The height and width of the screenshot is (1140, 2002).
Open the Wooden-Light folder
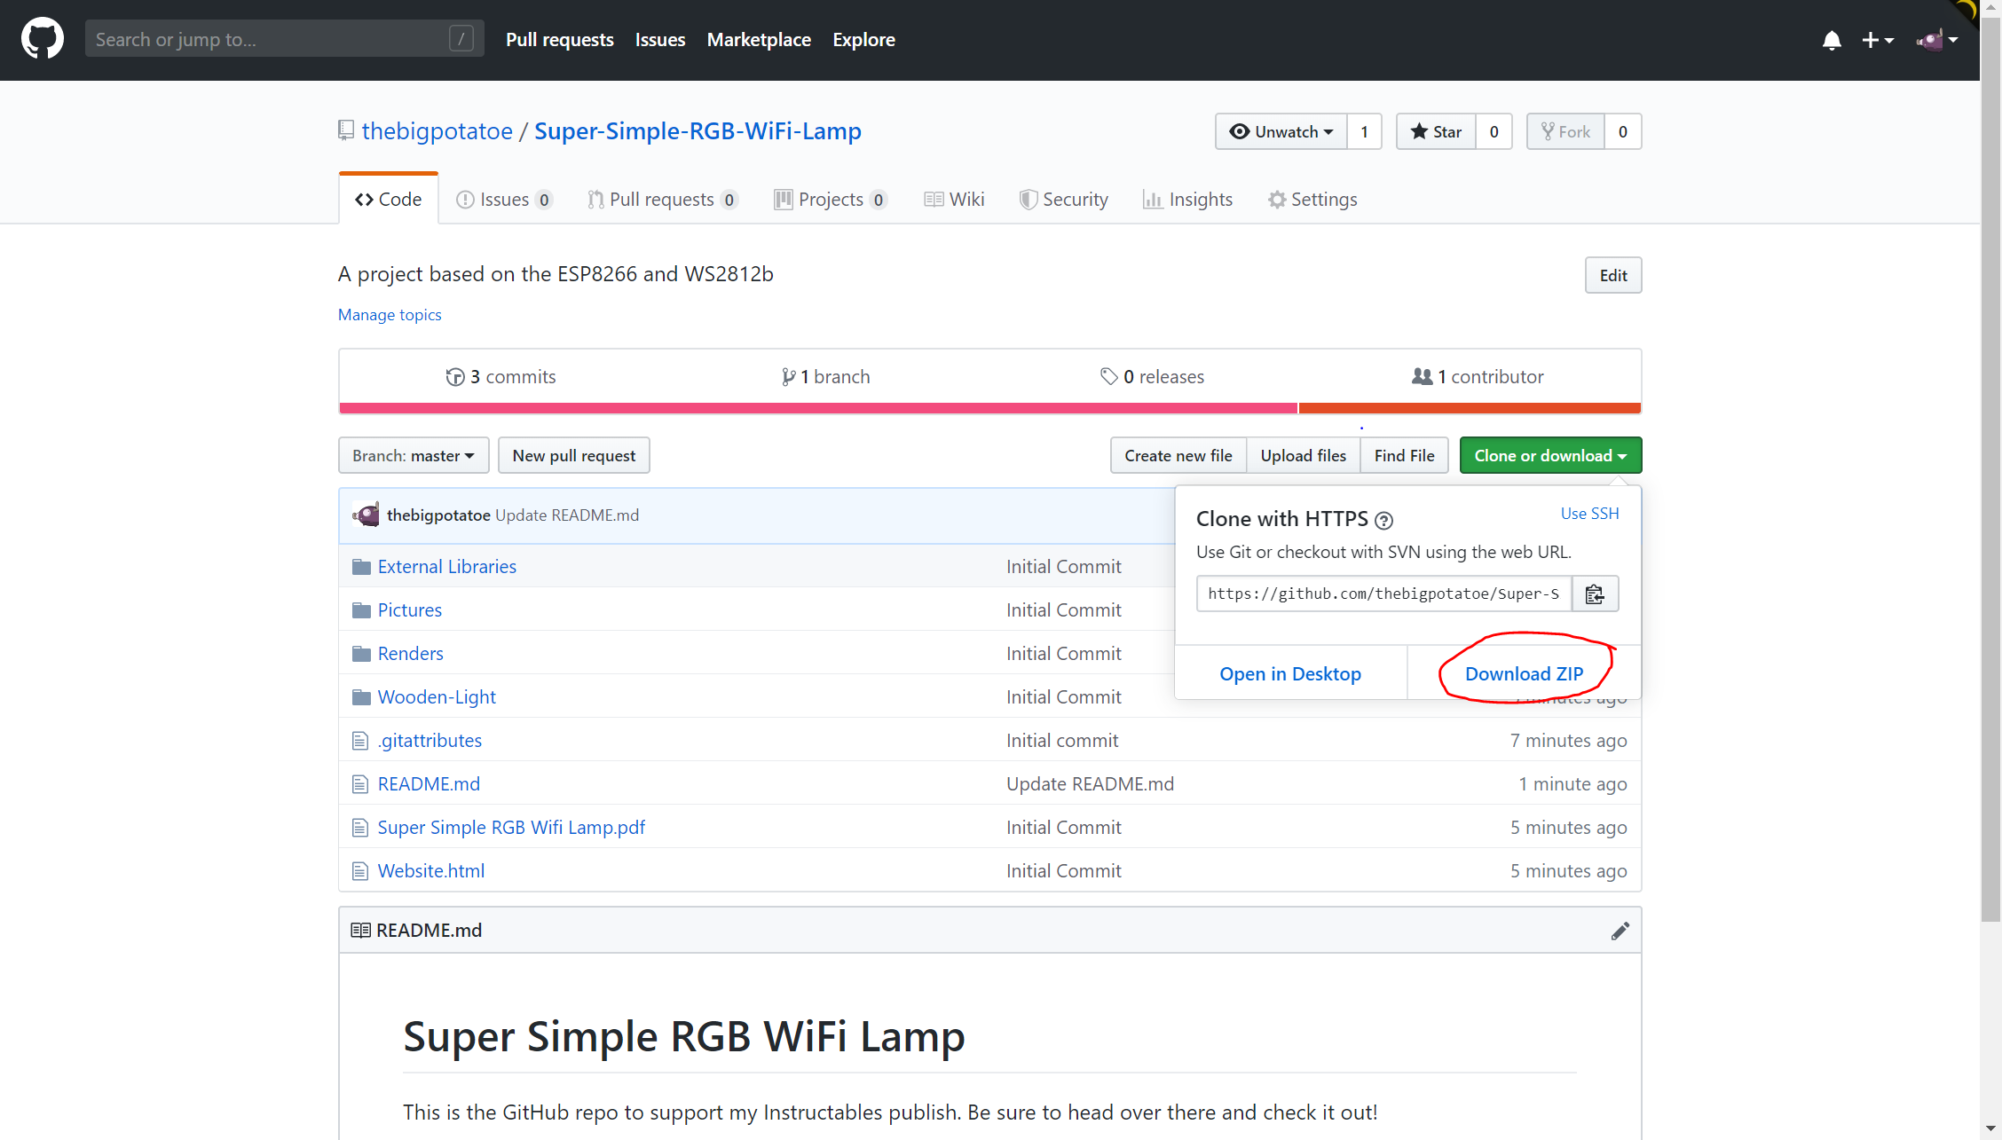pyautogui.click(x=436, y=696)
